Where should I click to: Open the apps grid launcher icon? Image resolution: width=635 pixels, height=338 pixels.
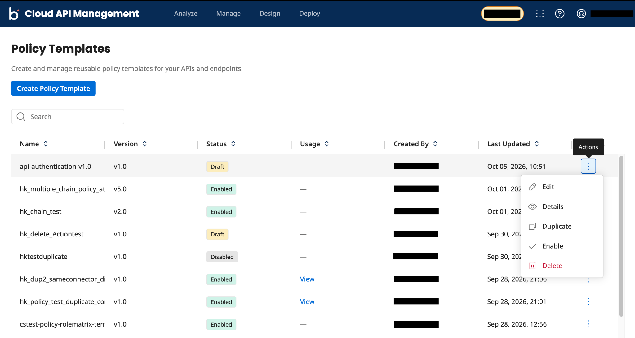[540, 14]
